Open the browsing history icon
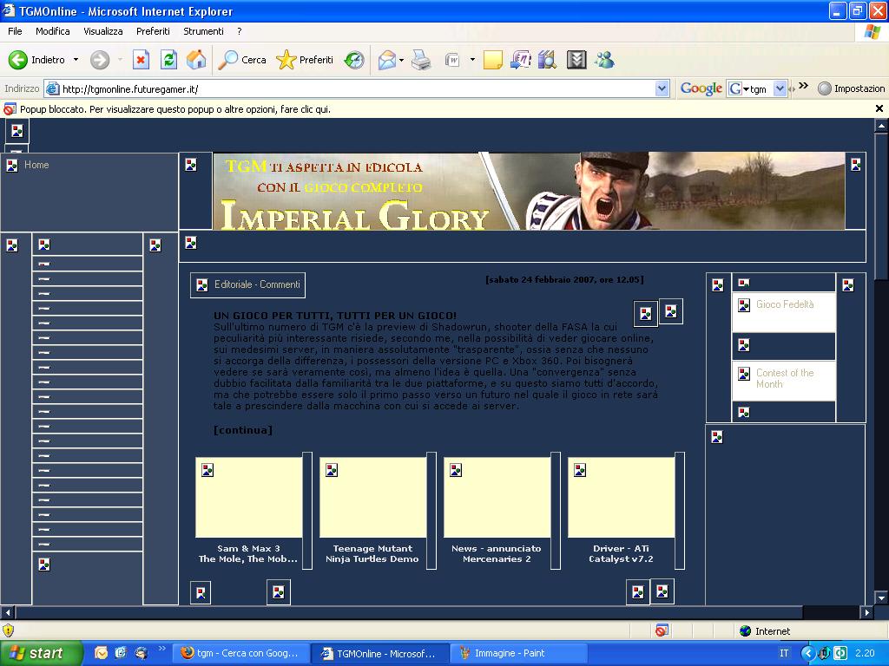This screenshot has width=889, height=666. tap(353, 60)
